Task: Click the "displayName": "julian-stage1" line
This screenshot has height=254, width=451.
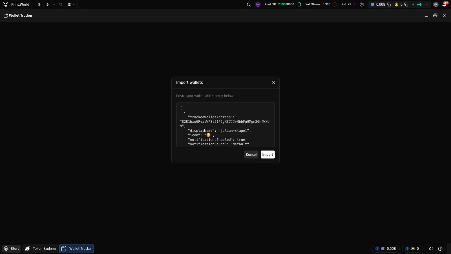Action: pos(219,131)
